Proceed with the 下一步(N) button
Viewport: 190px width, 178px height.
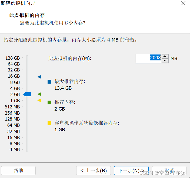131,170
